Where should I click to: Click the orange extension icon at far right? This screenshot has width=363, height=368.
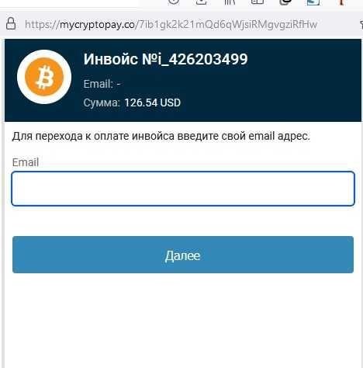click(x=341, y=2)
